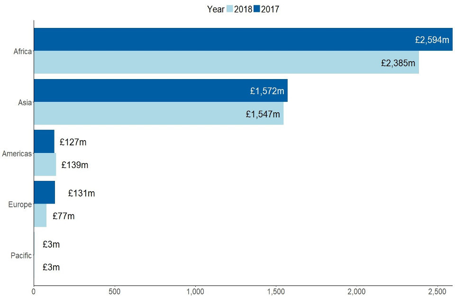The width and height of the screenshot is (455, 303).
Task: Click the £139m data label
Action: tap(75, 165)
